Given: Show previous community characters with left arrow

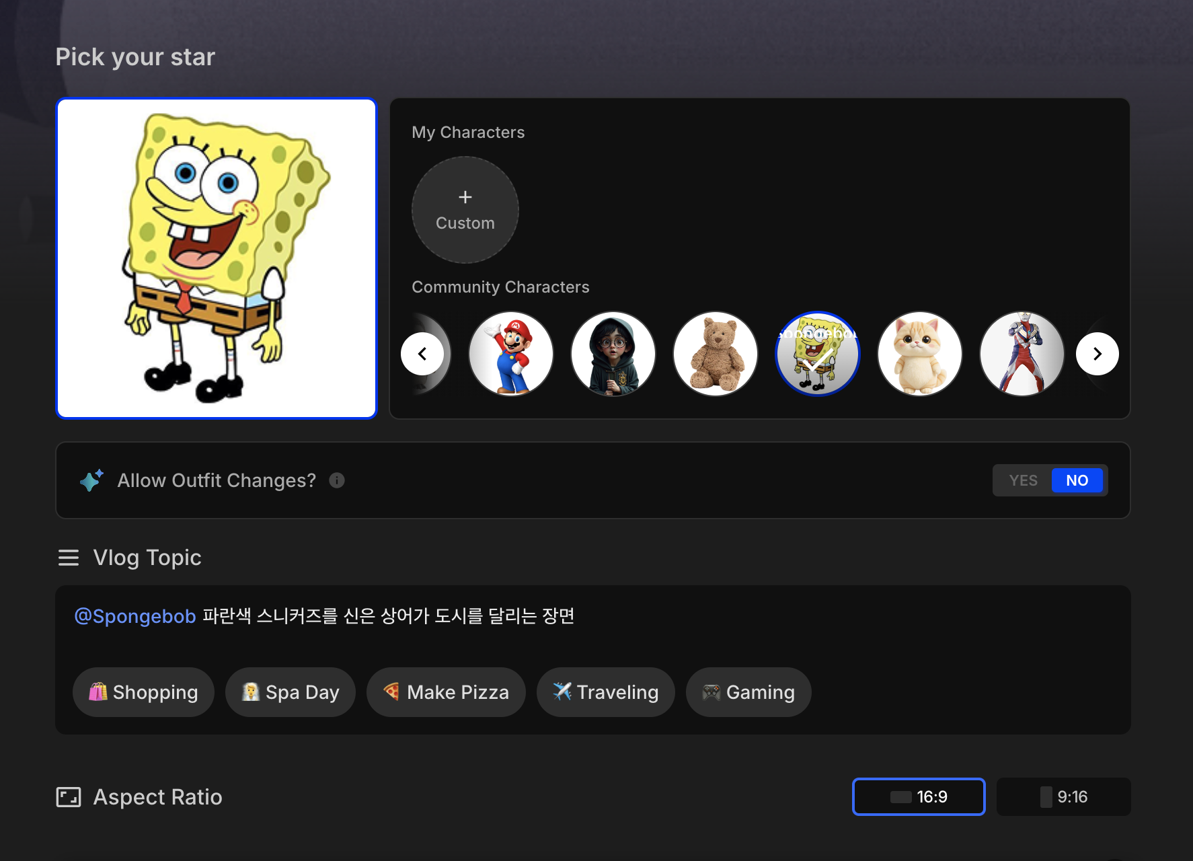Looking at the screenshot, I should coord(422,354).
